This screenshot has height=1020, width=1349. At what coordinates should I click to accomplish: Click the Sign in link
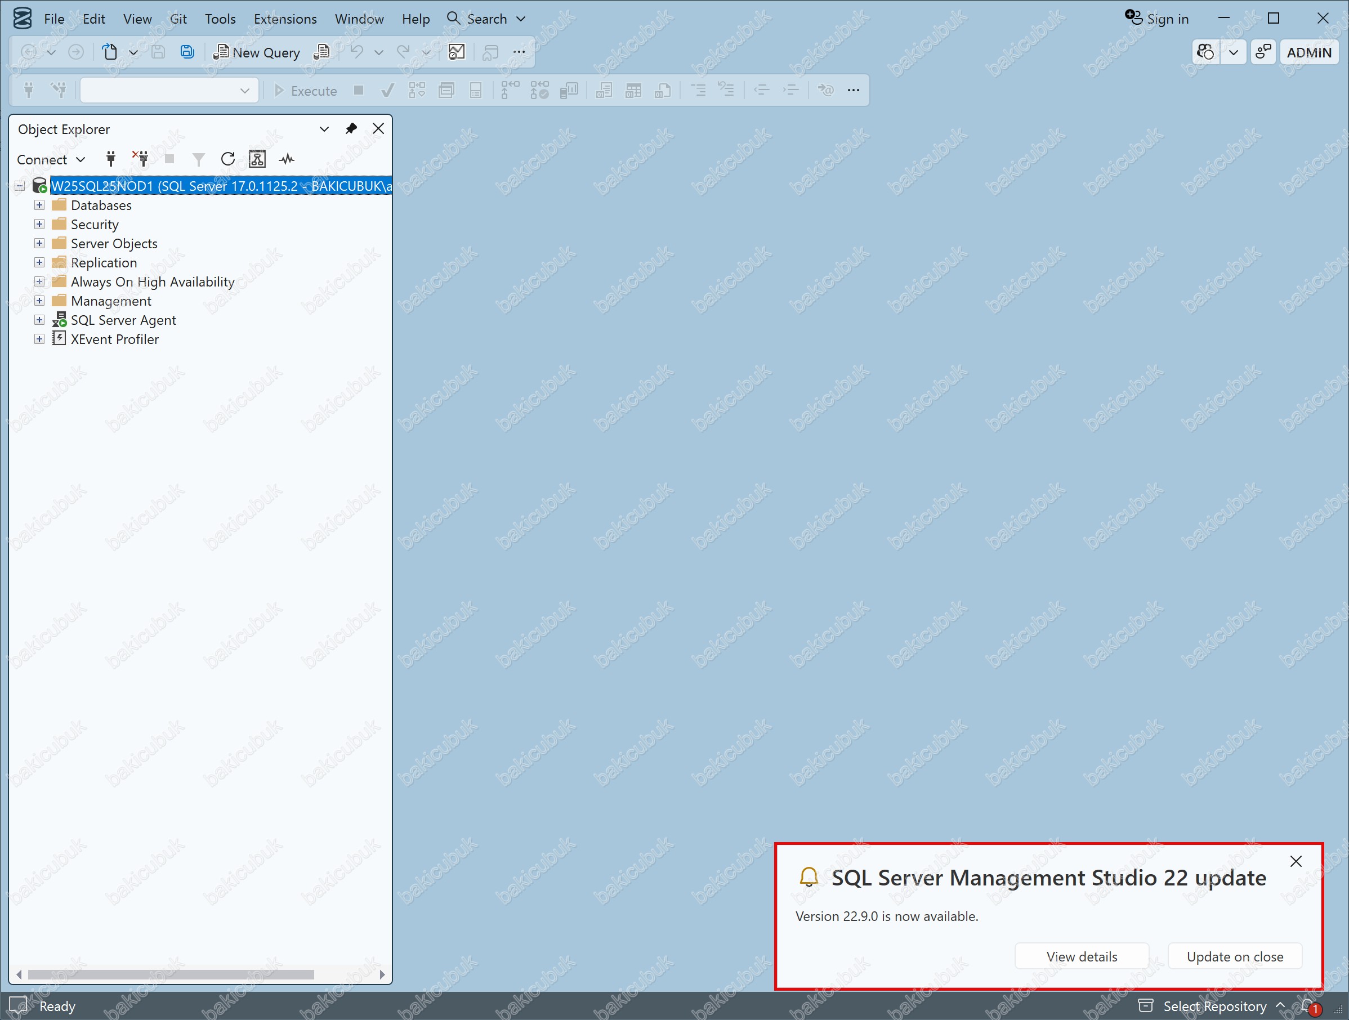[x=1158, y=19]
